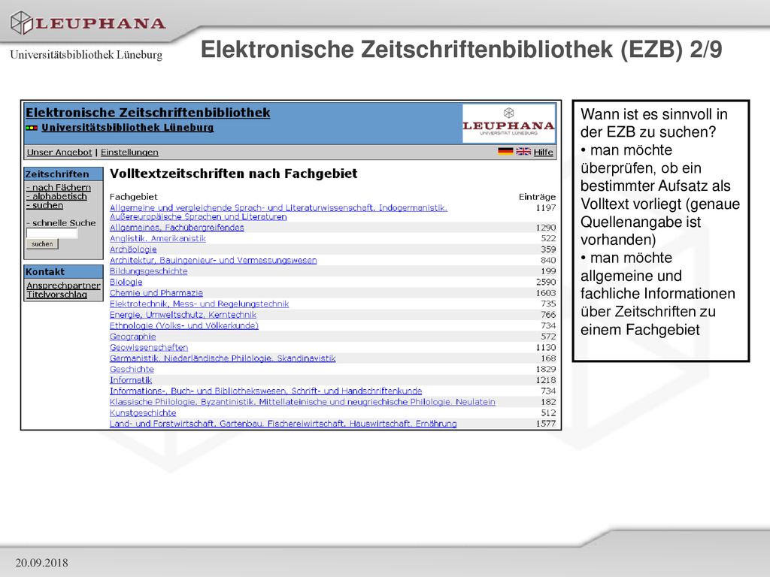Open Anglistik. Amerikanistik subject
Viewport: 770px width, 577px height.
click(x=158, y=238)
